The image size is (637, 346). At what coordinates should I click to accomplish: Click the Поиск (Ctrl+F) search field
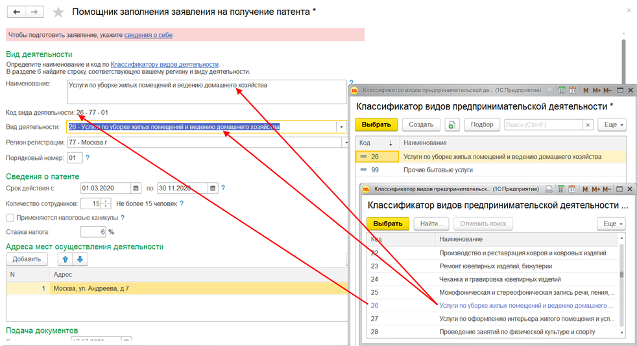pos(544,125)
